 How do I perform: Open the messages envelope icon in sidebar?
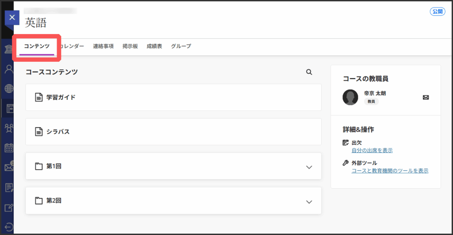point(8,167)
